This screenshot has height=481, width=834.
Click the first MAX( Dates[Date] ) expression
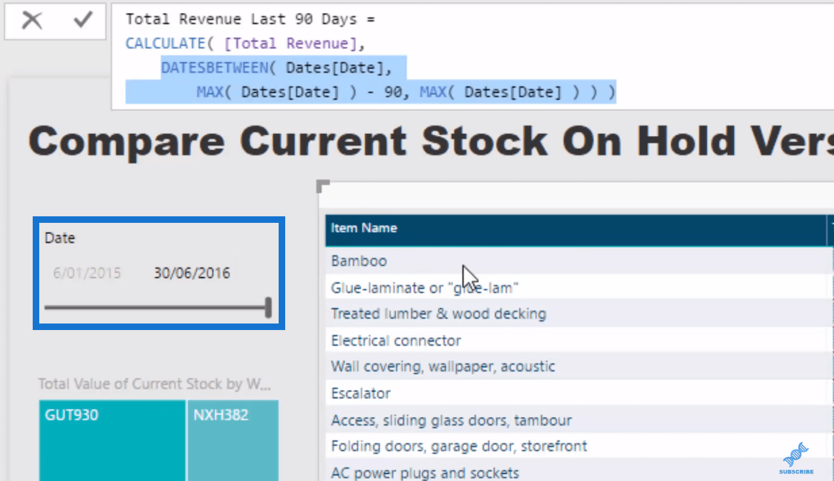click(x=277, y=92)
